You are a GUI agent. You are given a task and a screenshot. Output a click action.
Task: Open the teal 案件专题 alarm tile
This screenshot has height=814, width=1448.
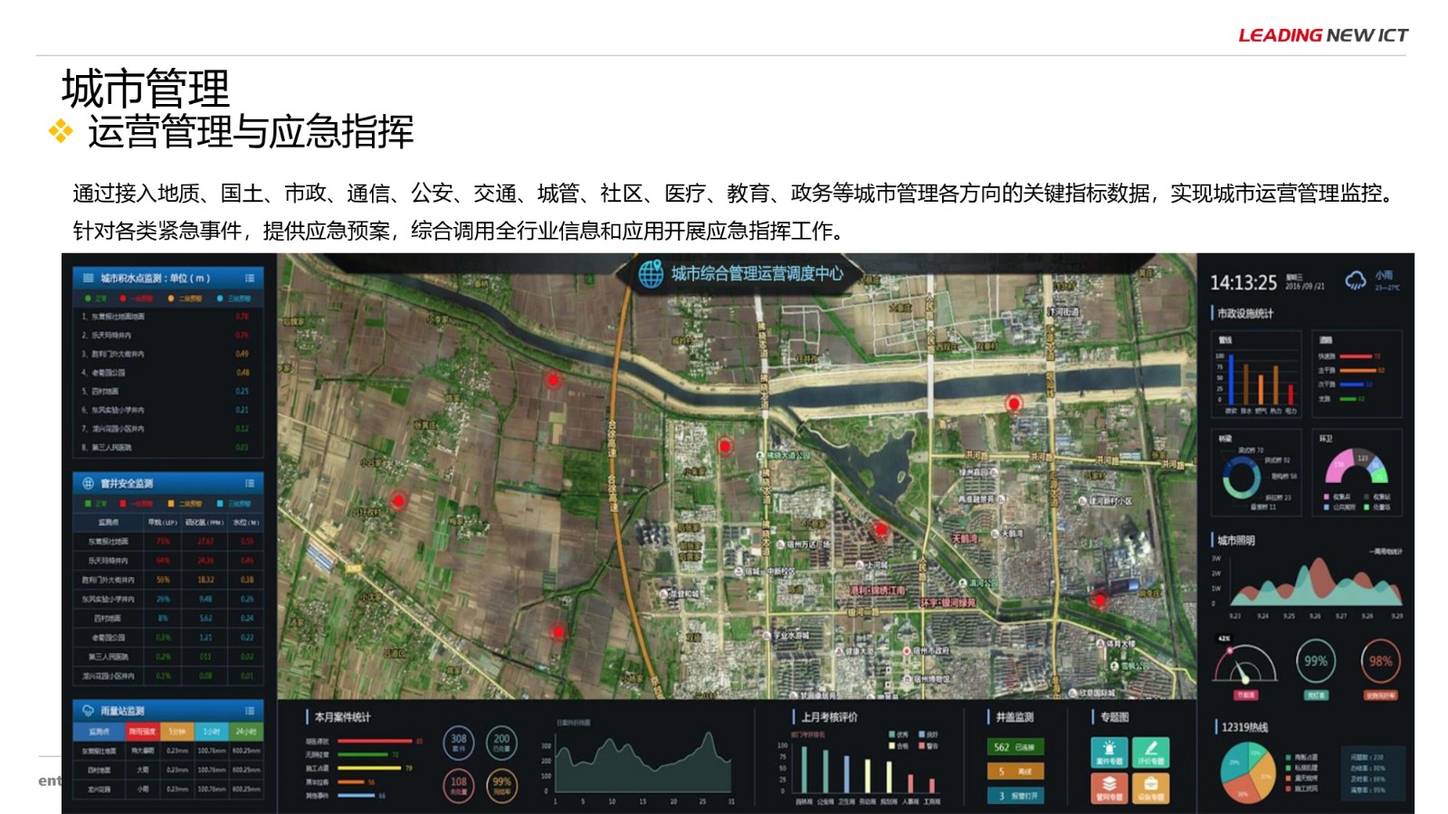1109,752
